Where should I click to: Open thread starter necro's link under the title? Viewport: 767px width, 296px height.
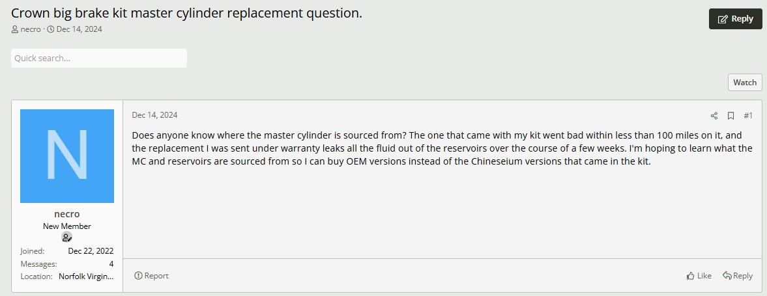coord(31,29)
